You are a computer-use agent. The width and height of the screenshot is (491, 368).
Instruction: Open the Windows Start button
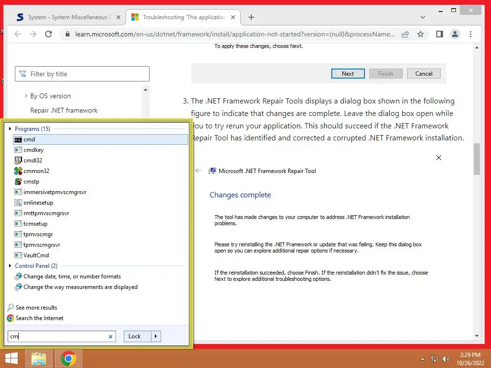[12, 358]
